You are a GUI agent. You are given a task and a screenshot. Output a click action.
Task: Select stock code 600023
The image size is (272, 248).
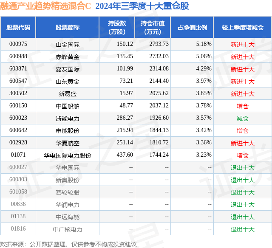coord(18,118)
